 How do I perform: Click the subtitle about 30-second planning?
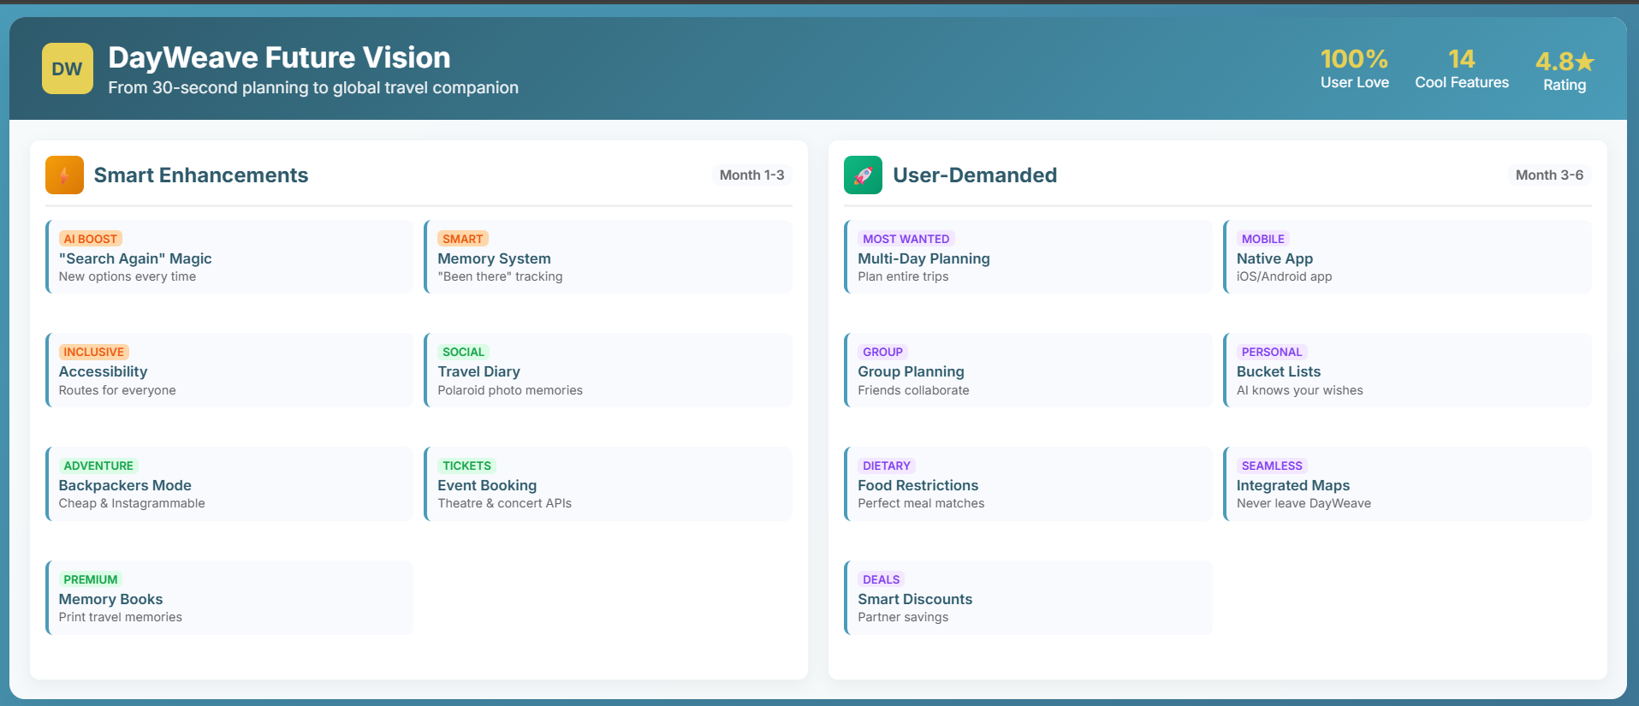(x=313, y=87)
